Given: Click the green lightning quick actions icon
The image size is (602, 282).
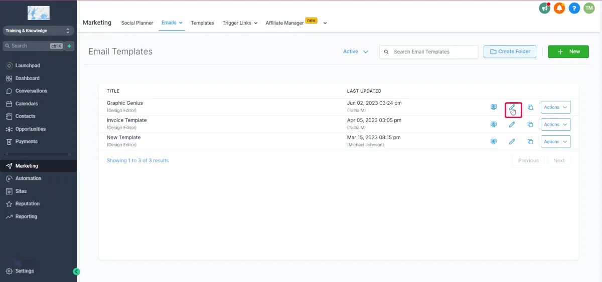Looking at the screenshot, I should click(x=69, y=46).
